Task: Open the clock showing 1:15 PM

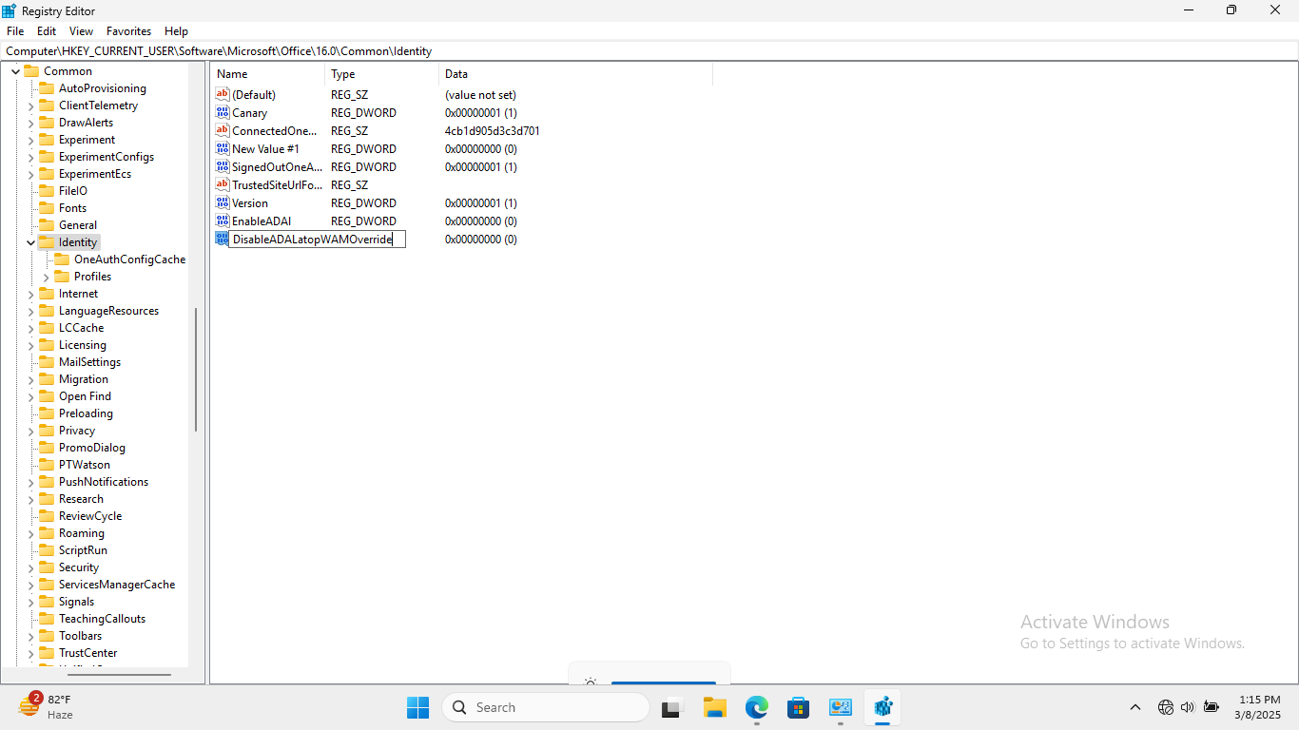Action: (1259, 707)
